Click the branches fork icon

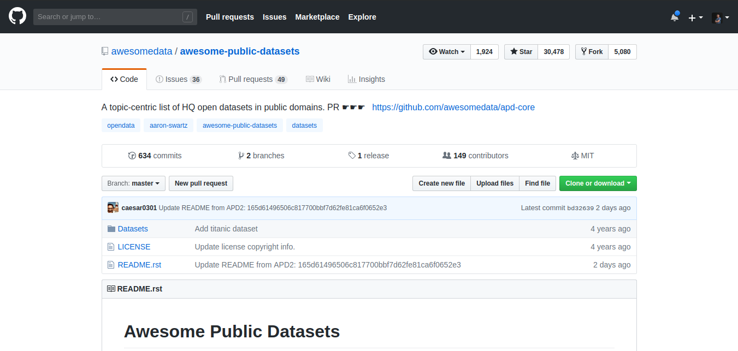[x=241, y=156]
